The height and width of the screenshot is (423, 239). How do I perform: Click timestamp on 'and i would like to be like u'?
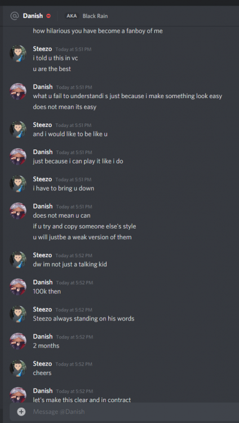point(73,125)
